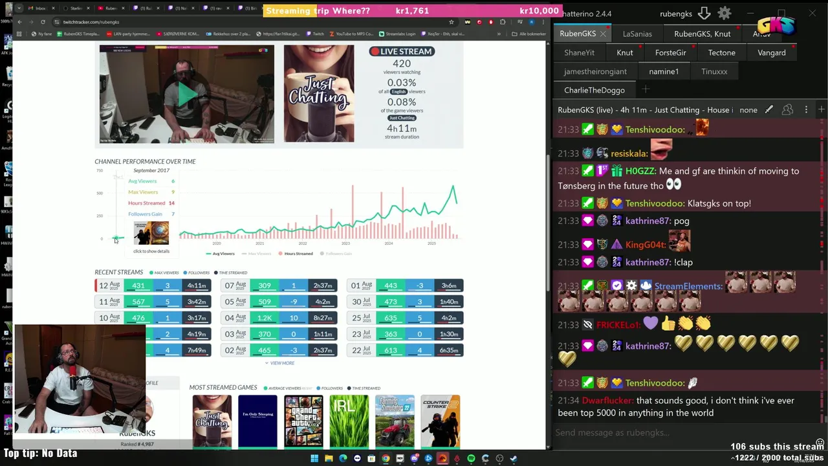Switch to the CharlieTheDoggo chat tab
The image size is (828, 466).
pyautogui.click(x=594, y=90)
